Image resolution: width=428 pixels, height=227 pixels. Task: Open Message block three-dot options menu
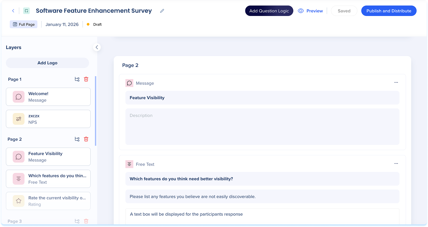click(396, 82)
